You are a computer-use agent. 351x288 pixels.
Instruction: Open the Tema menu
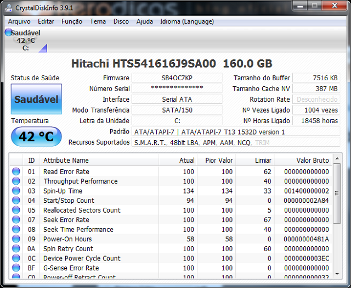tap(98, 21)
